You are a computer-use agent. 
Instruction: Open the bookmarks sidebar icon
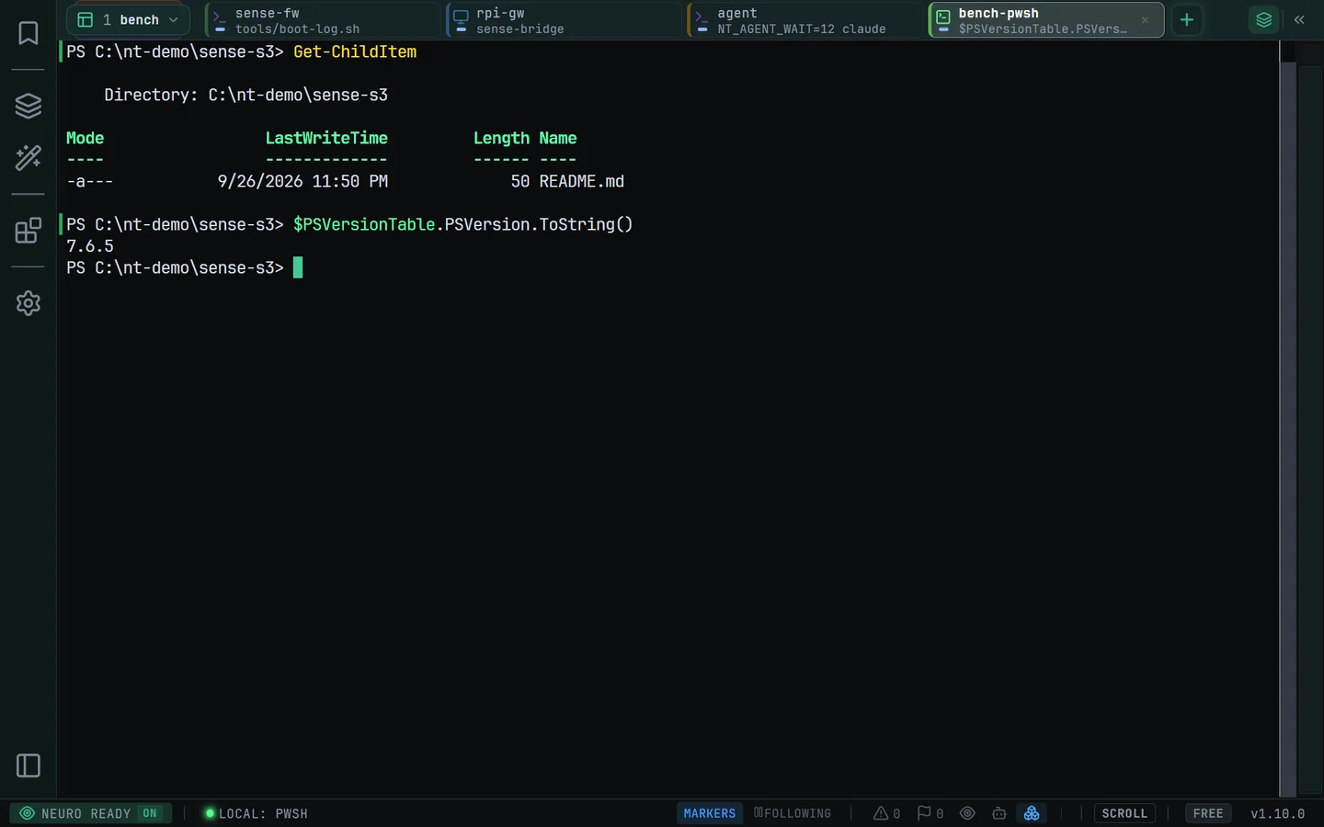(29, 33)
